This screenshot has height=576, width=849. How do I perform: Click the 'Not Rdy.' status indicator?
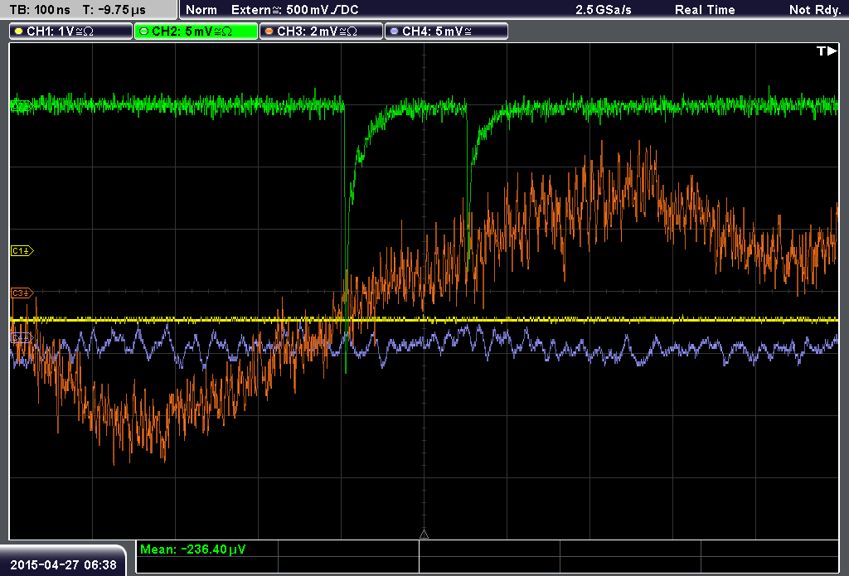[x=814, y=10]
